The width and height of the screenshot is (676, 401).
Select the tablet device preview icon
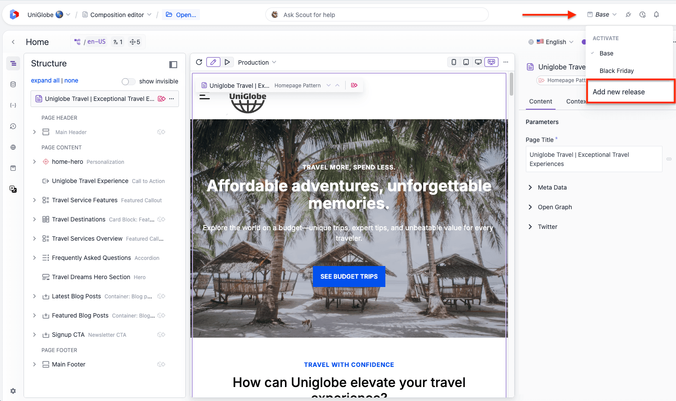466,62
